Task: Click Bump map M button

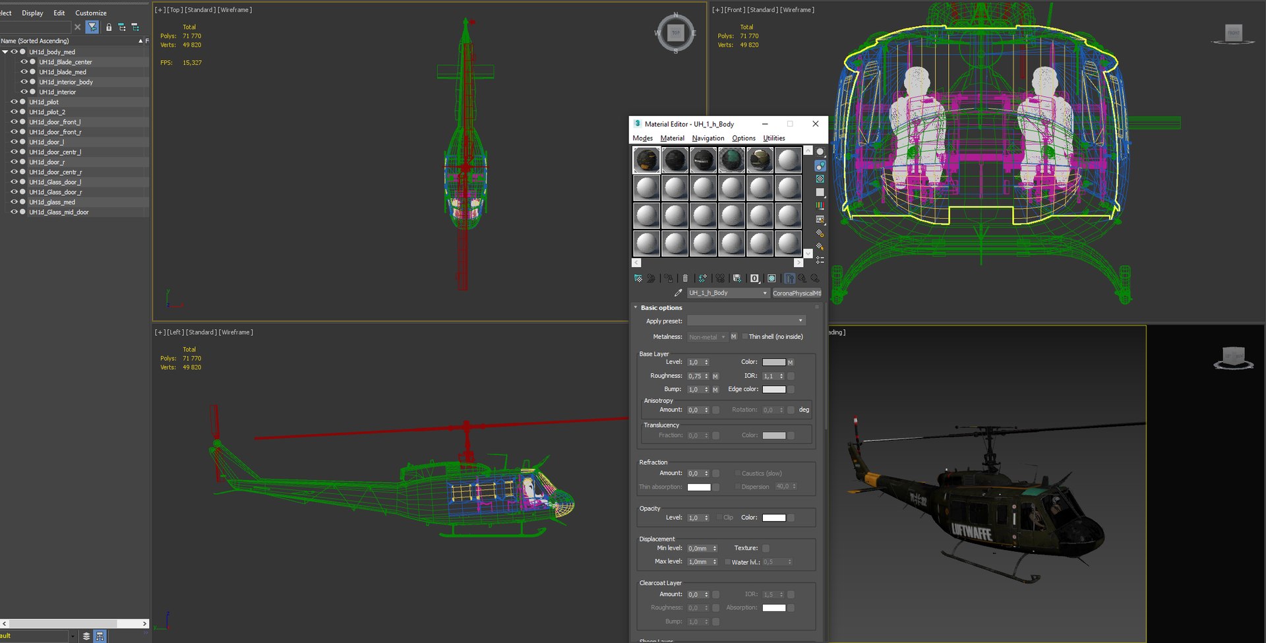Action: 715,389
